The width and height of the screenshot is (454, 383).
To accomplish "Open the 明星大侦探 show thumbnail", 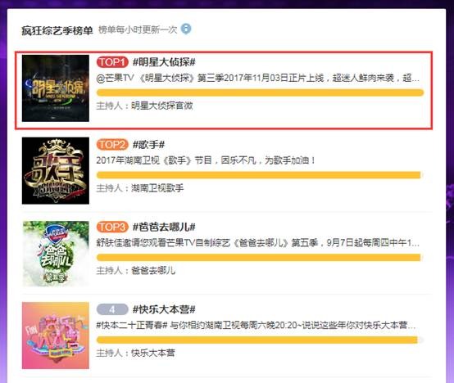I will tap(56, 88).
